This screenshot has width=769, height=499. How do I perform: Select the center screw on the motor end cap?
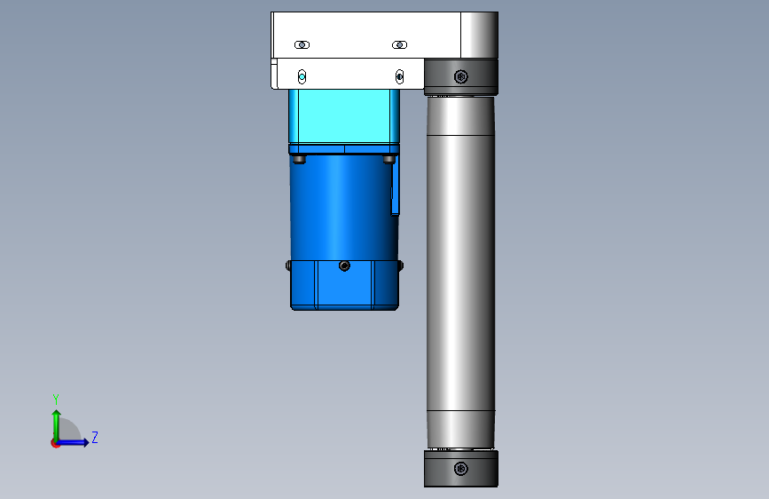click(344, 265)
